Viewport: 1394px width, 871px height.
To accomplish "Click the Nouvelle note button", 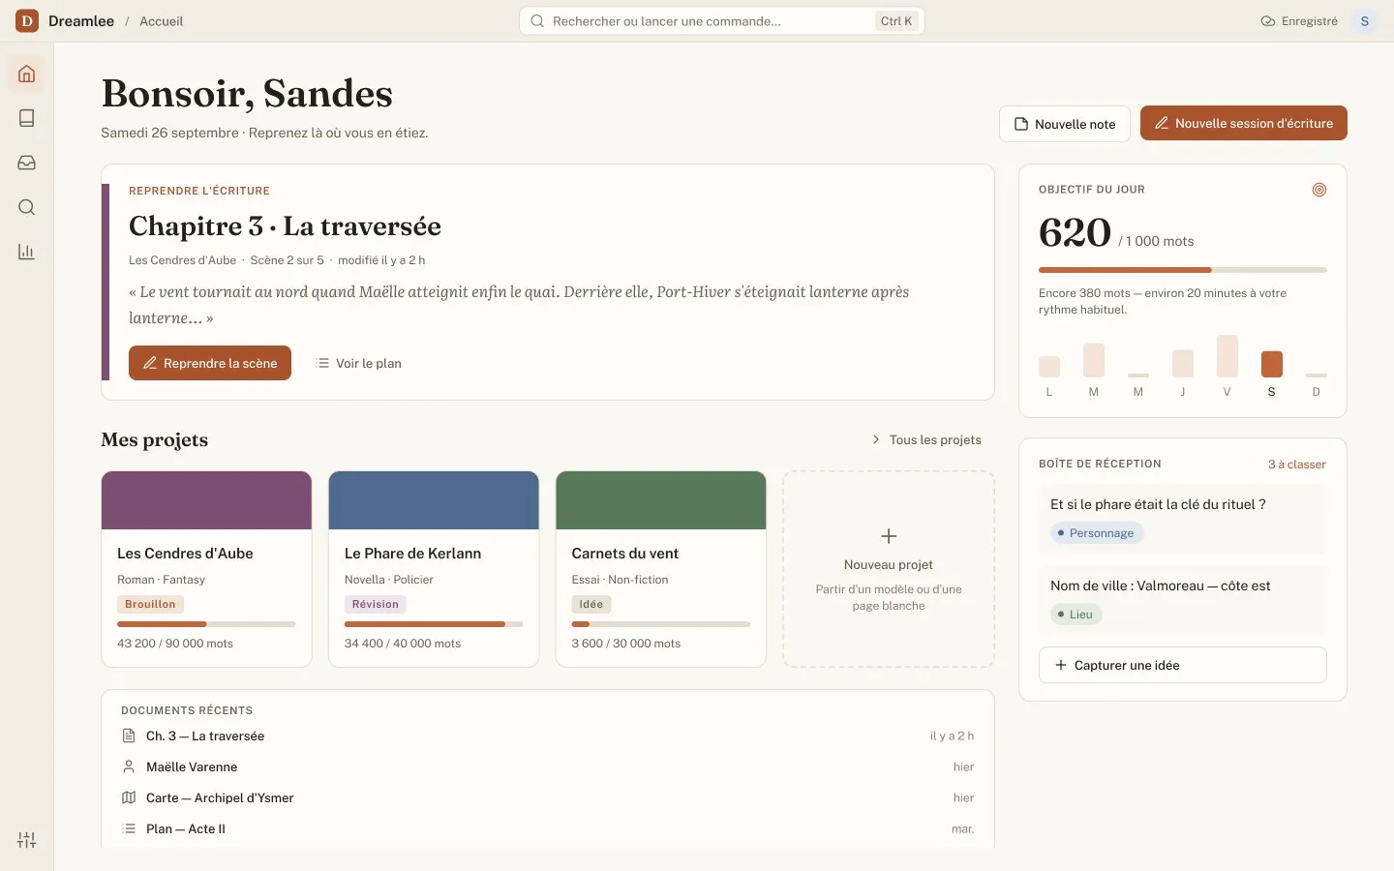I will click(1065, 124).
